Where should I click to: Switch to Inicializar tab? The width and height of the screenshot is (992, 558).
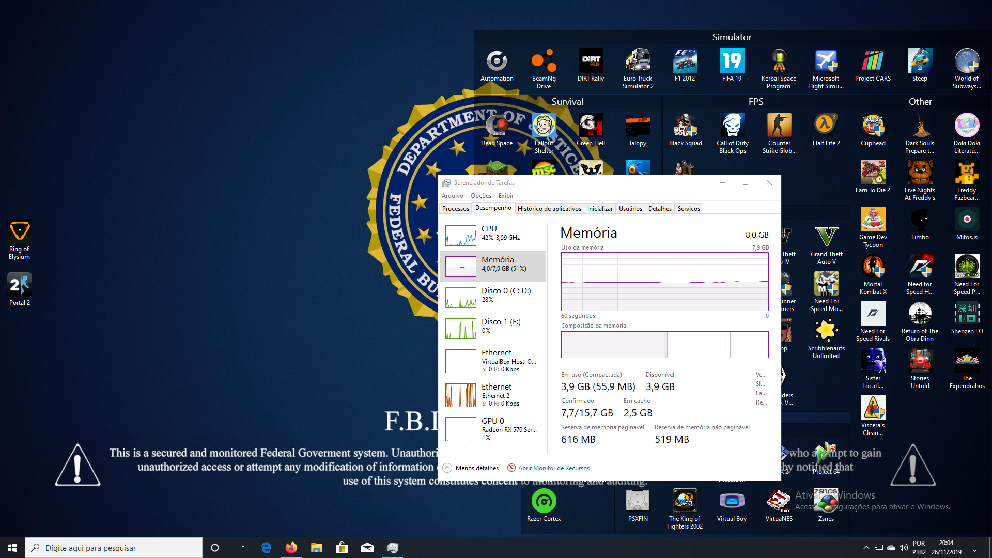600,209
